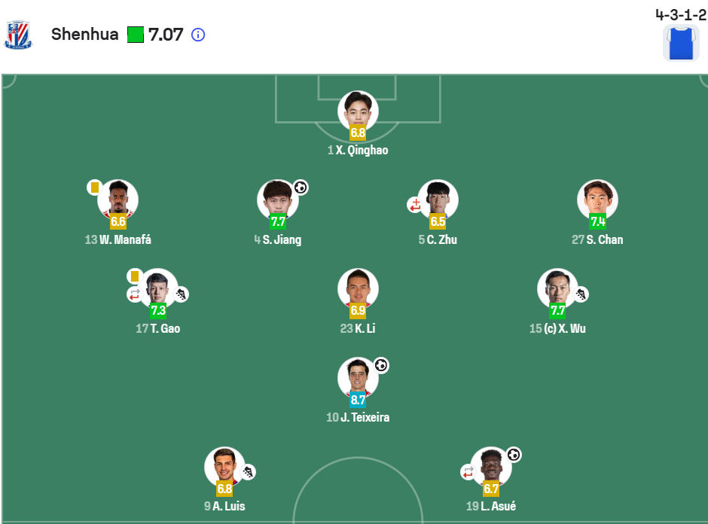Image resolution: width=708 pixels, height=524 pixels.
Task: Click the yellow card on T. Gao
Action: 135,276
